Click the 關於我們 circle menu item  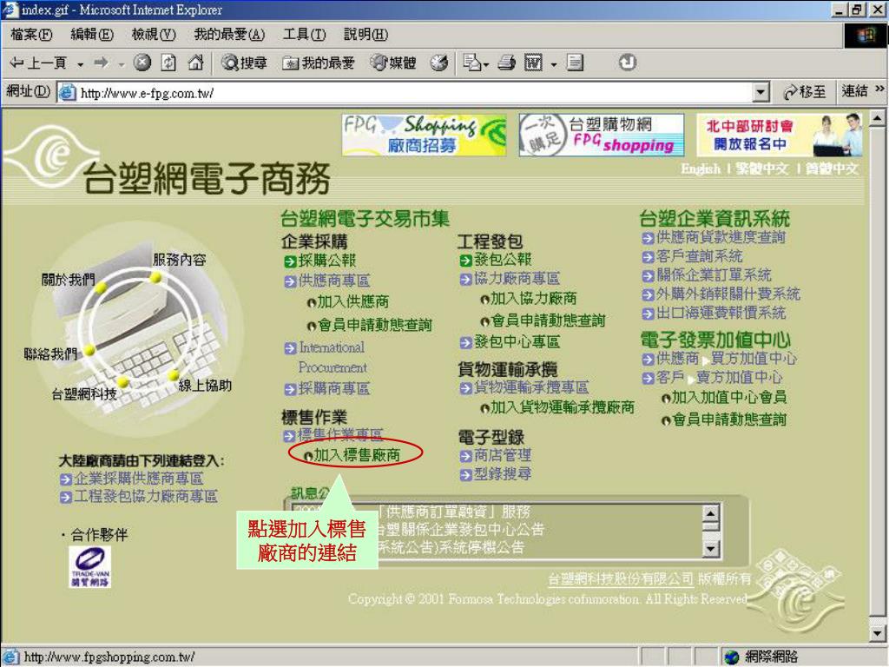coord(68,280)
